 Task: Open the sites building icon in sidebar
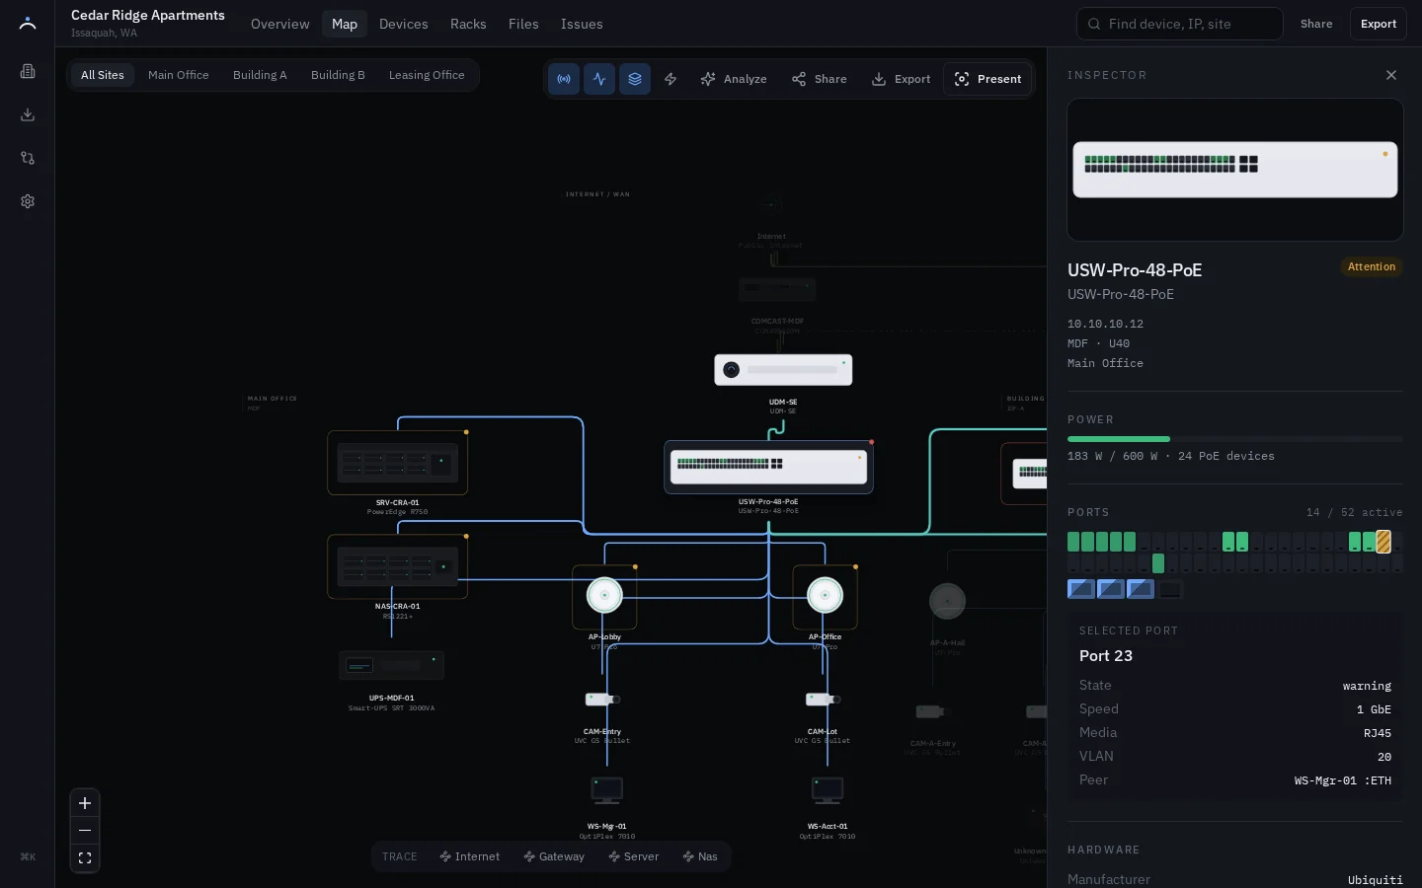coord(28,71)
